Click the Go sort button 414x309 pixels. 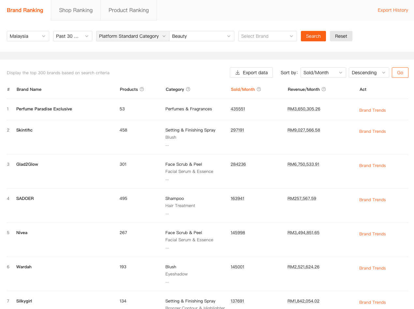(x=400, y=73)
